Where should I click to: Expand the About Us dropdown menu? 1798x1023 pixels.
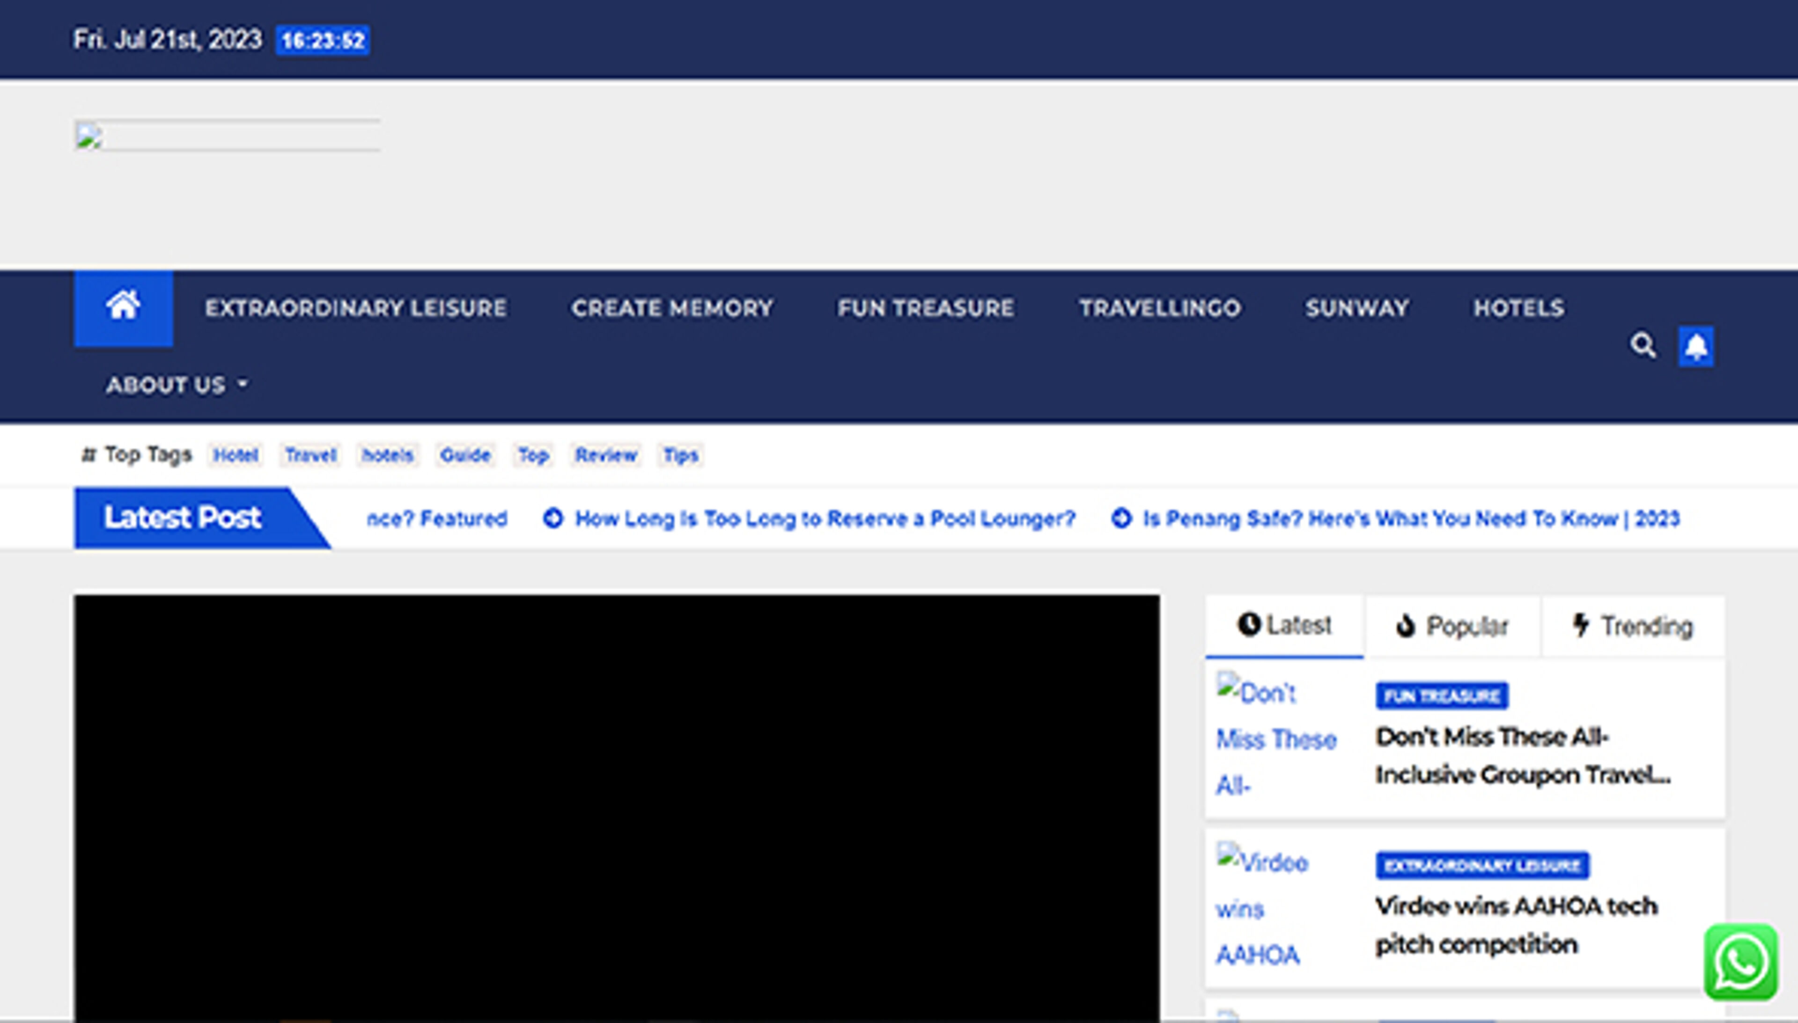click(177, 385)
